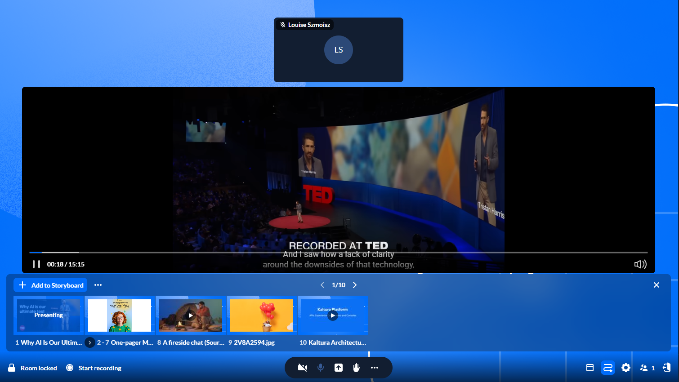Viewport: 679px width, 382px height.
Task: Mute the video volume speaker icon
Action: click(640, 264)
